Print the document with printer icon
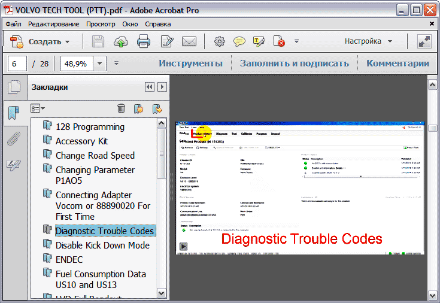 point(144,42)
